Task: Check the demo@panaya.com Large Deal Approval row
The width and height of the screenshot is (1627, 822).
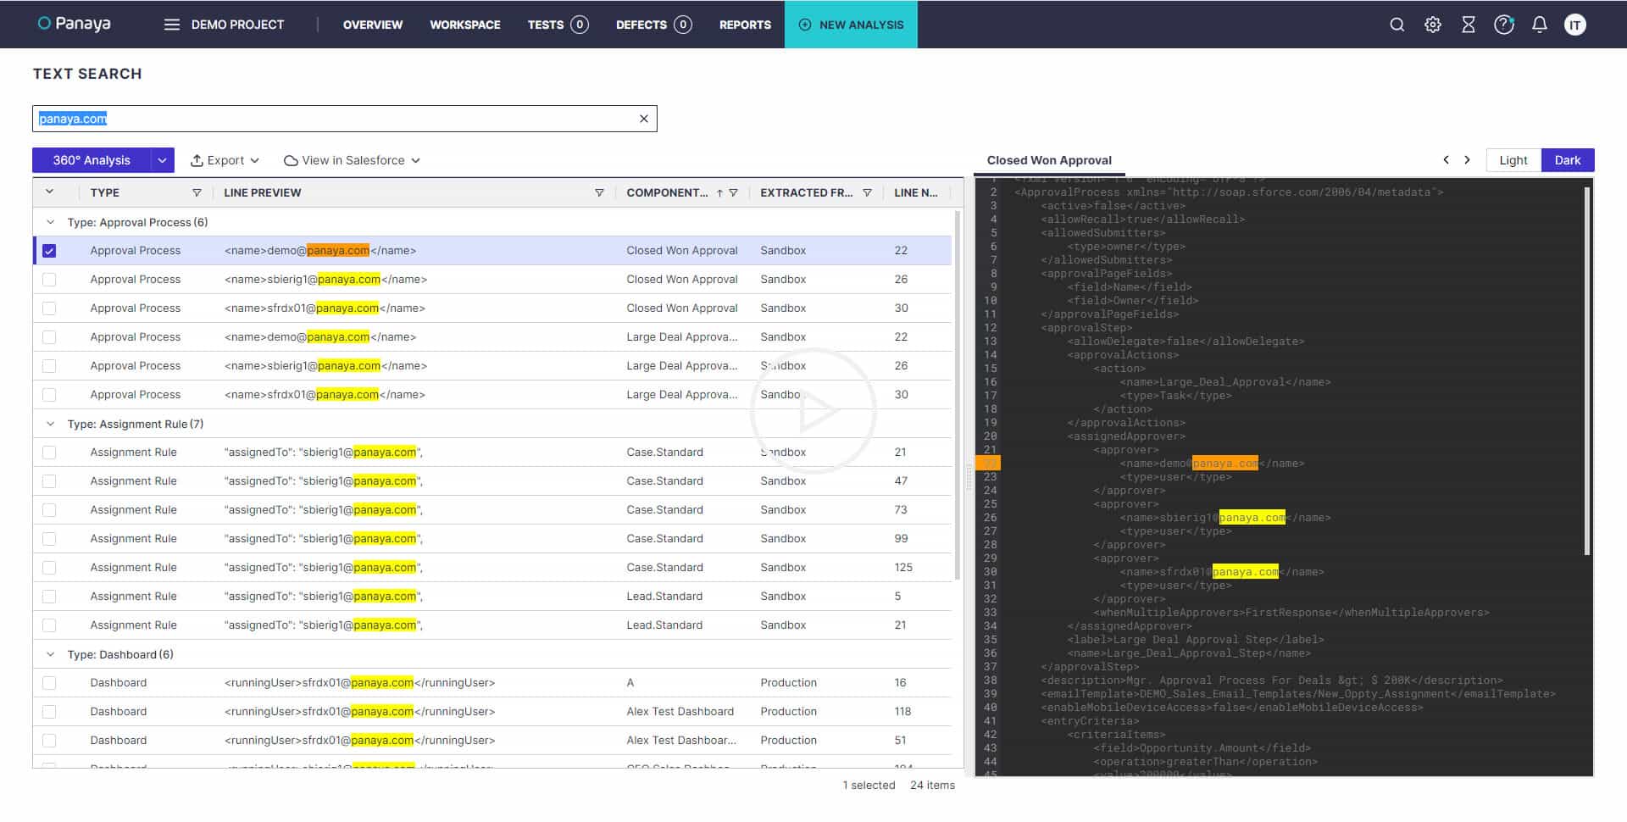Action: click(49, 337)
